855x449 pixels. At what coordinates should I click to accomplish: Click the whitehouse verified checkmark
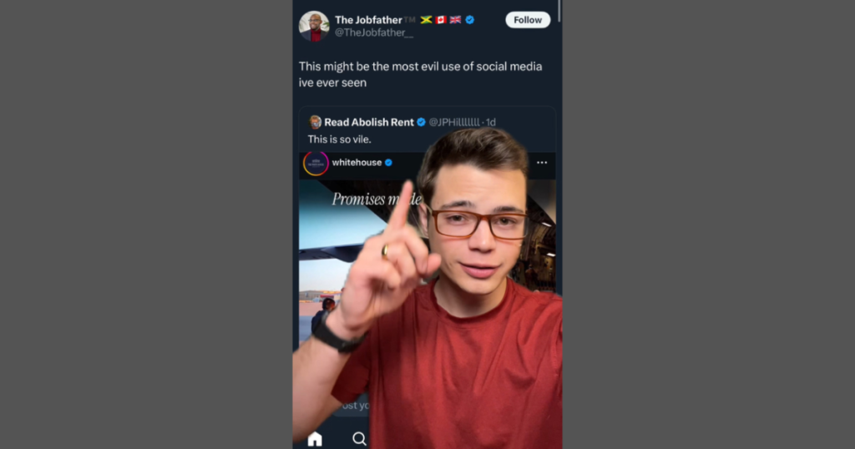(x=388, y=163)
